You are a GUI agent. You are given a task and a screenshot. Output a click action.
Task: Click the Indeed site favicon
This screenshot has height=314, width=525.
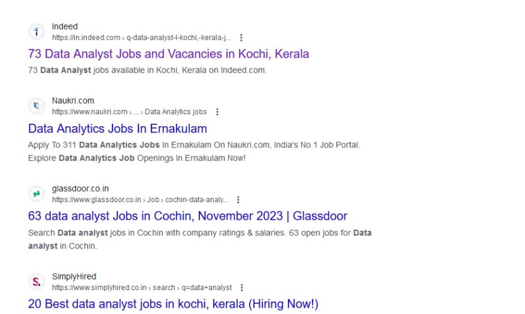(x=37, y=32)
